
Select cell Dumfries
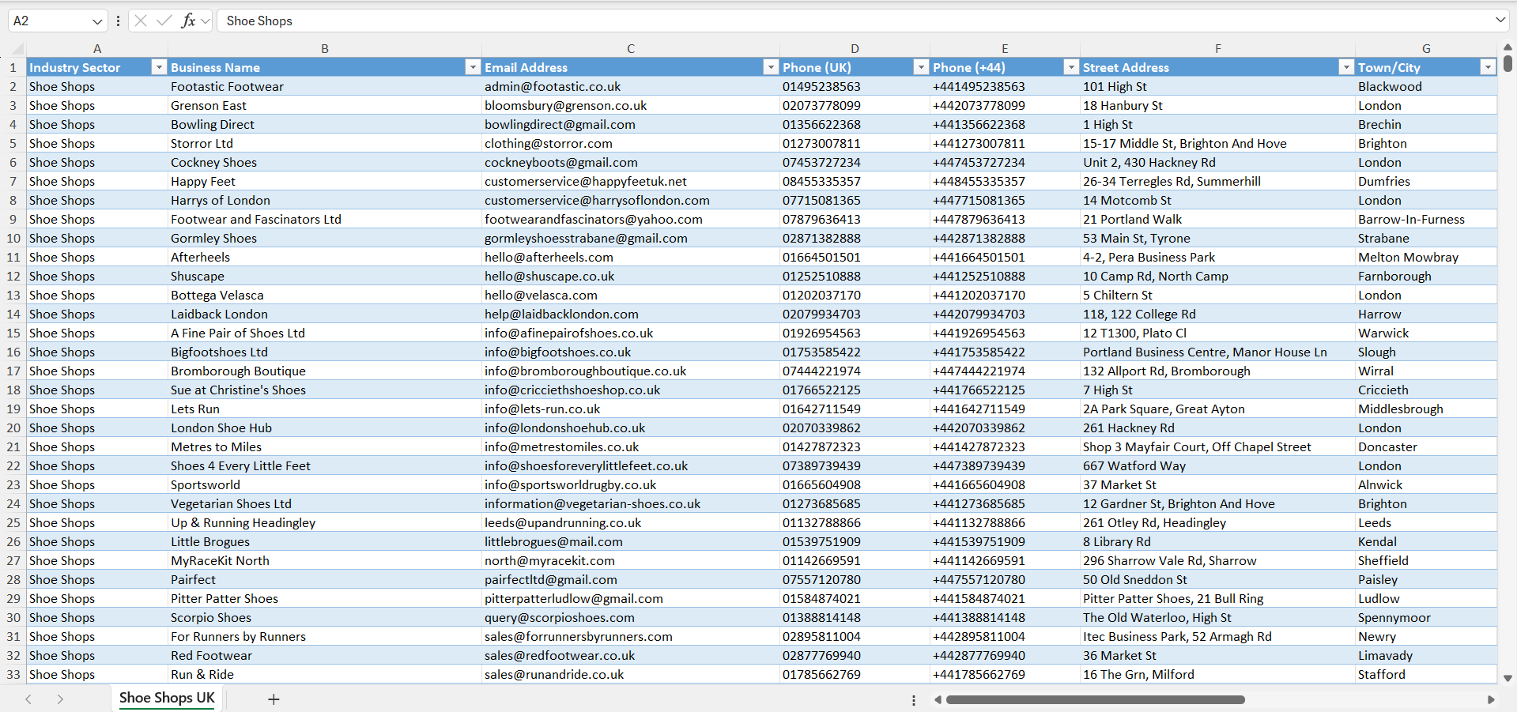(x=1426, y=182)
